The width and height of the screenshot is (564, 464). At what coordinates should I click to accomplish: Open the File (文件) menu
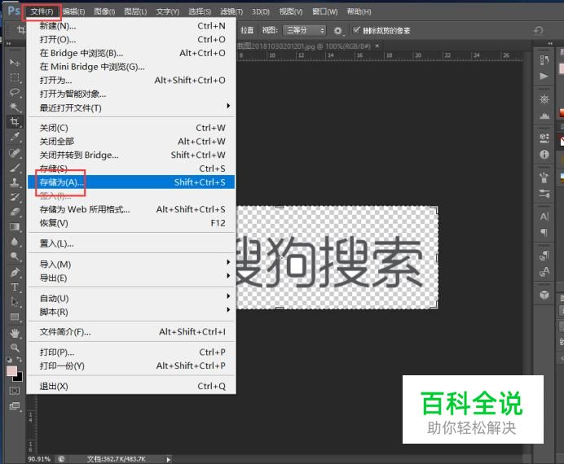pyautogui.click(x=42, y=12)
